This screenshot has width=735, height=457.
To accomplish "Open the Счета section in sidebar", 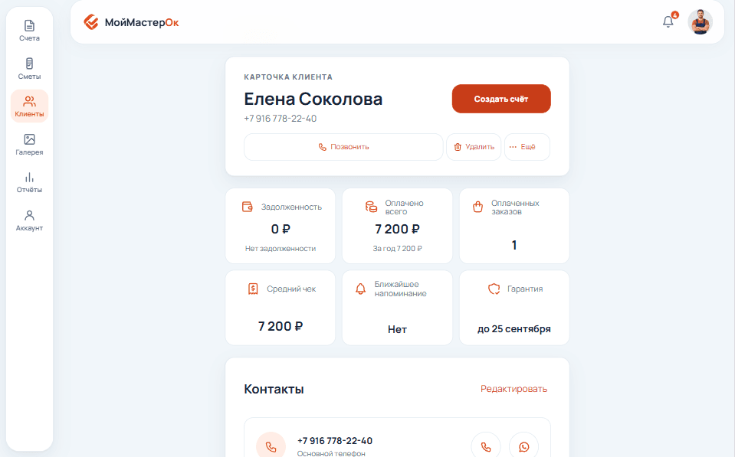I will pos(29,31).
